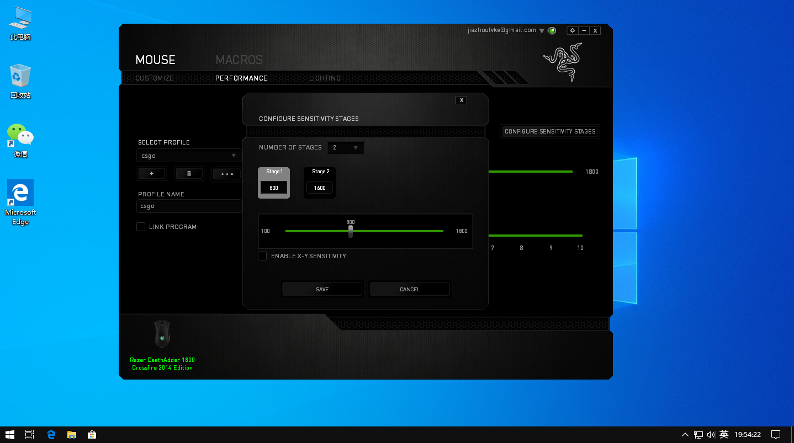
Task: Click the Razer DeathAdder mouse device image
Action: click(162, 333)
